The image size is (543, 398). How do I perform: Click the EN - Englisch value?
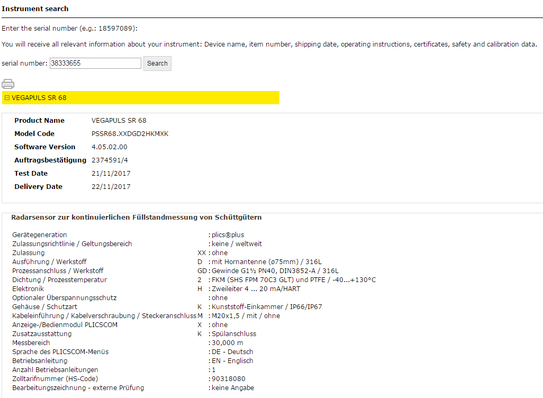pos(232,361)
